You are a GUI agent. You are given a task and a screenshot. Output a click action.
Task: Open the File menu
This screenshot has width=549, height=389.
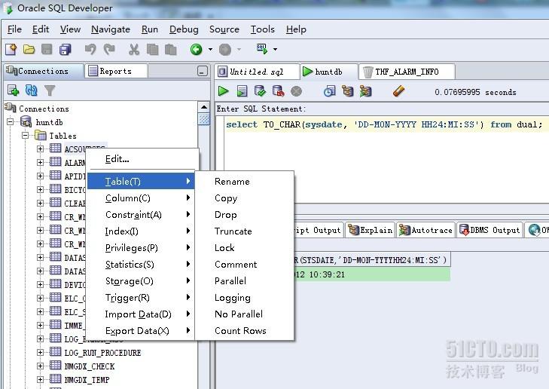tap(14, 29)
